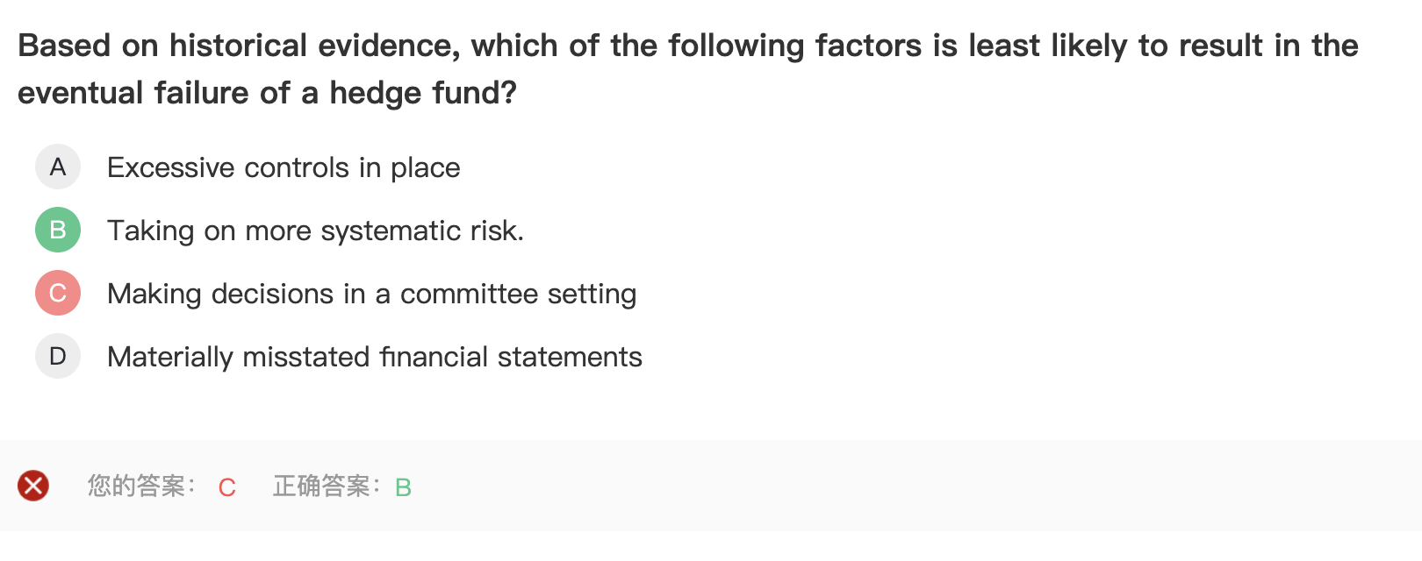Screen dimensions: 1422x561
Task: Select the green B option circle
Action: tap(58, 230)
